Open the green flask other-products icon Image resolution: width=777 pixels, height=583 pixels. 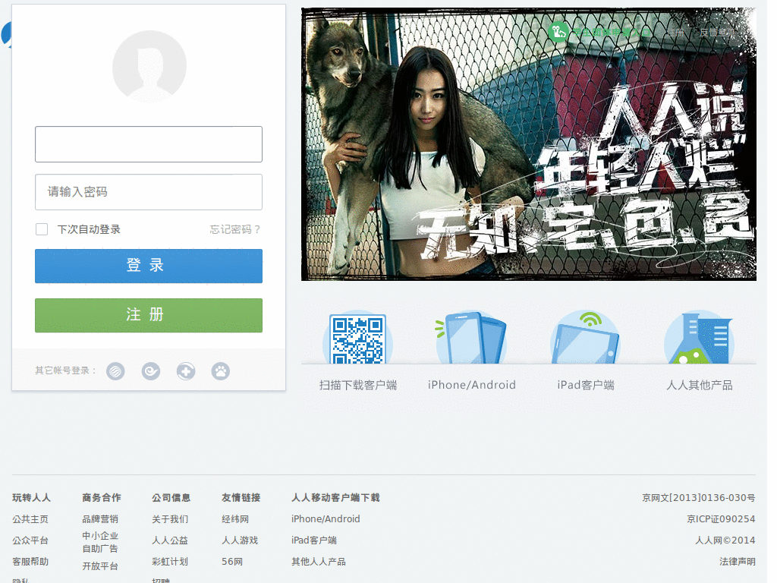coord(699,339)
